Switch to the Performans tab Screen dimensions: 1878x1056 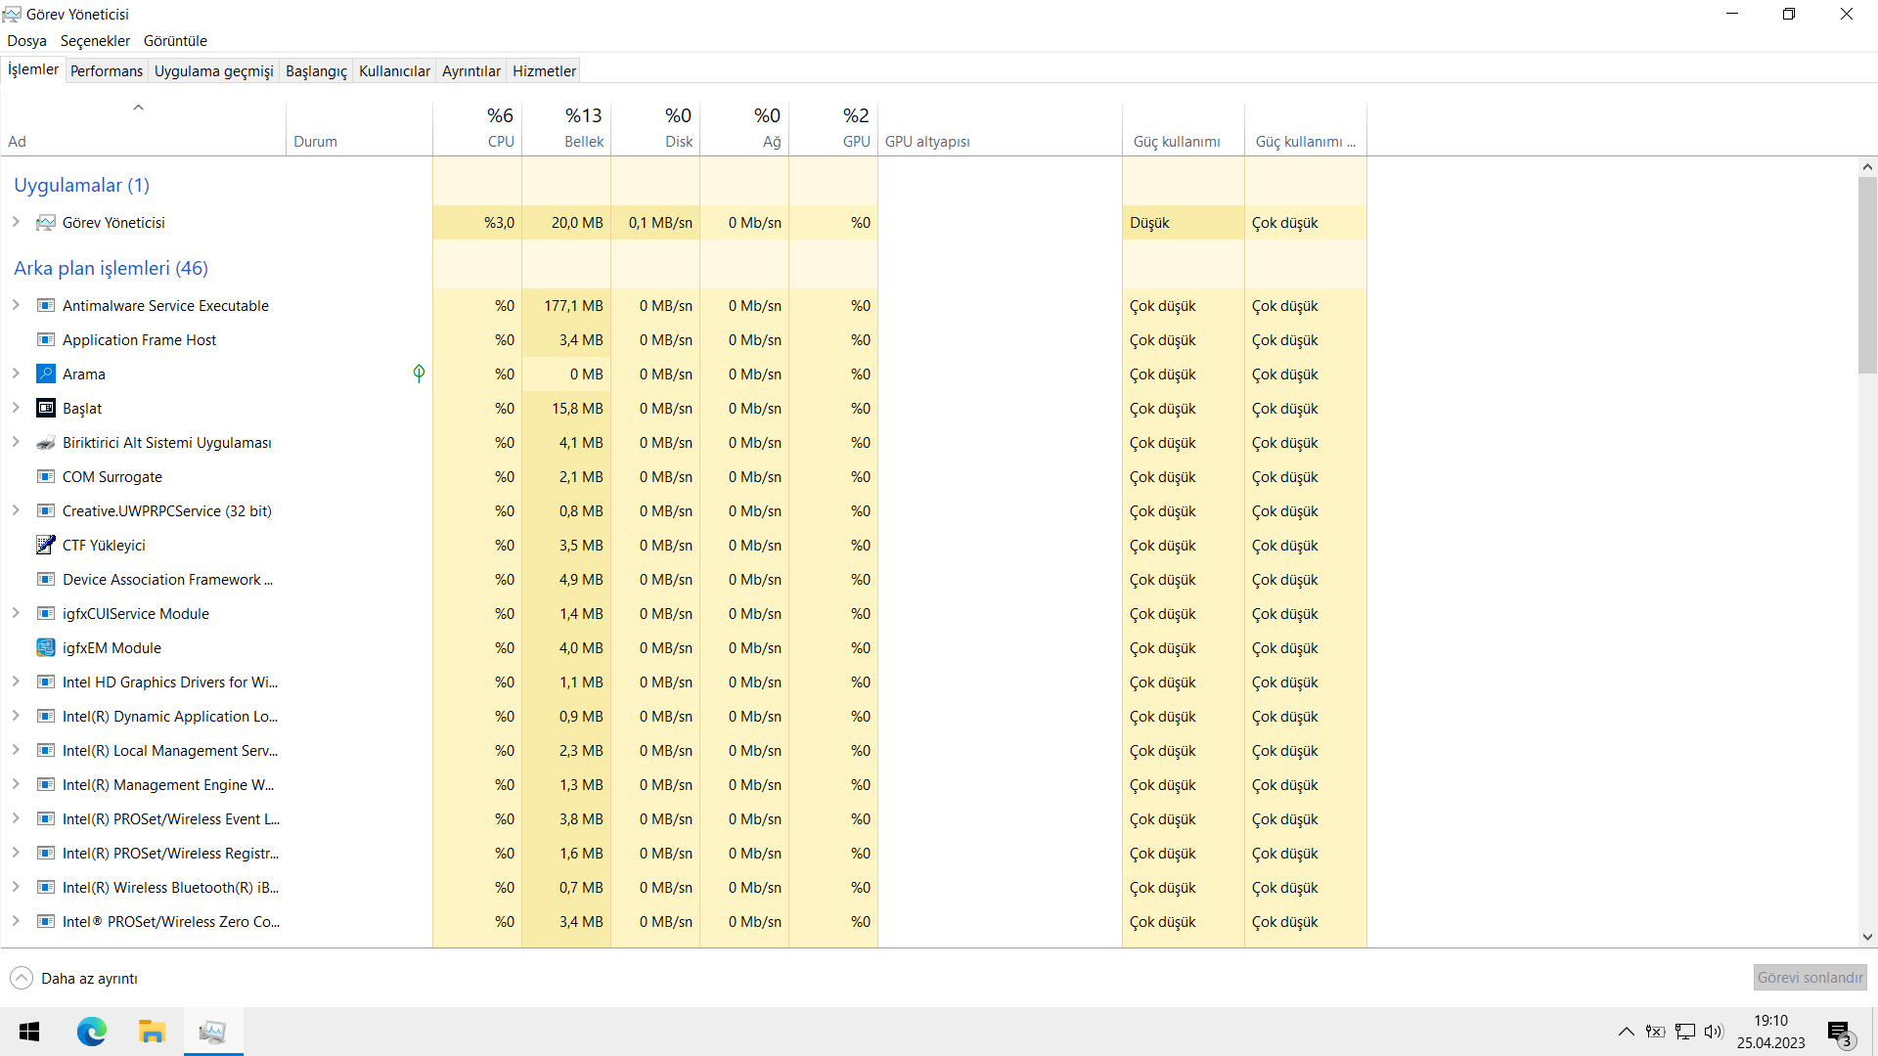[x=106, y=70]
